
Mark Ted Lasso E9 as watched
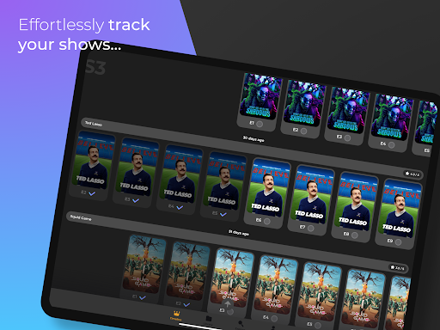click(x=398, y=242)
